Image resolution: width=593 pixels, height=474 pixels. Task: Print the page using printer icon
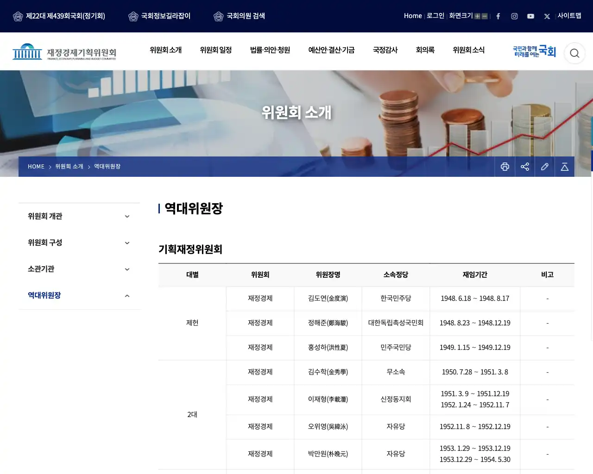click(x=505, y=167)
